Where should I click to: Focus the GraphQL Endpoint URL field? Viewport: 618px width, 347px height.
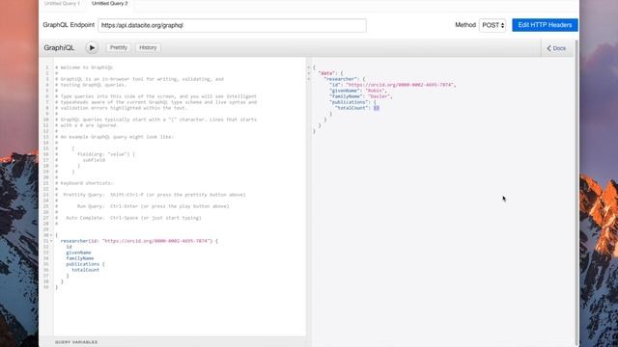tap(232, 25)
